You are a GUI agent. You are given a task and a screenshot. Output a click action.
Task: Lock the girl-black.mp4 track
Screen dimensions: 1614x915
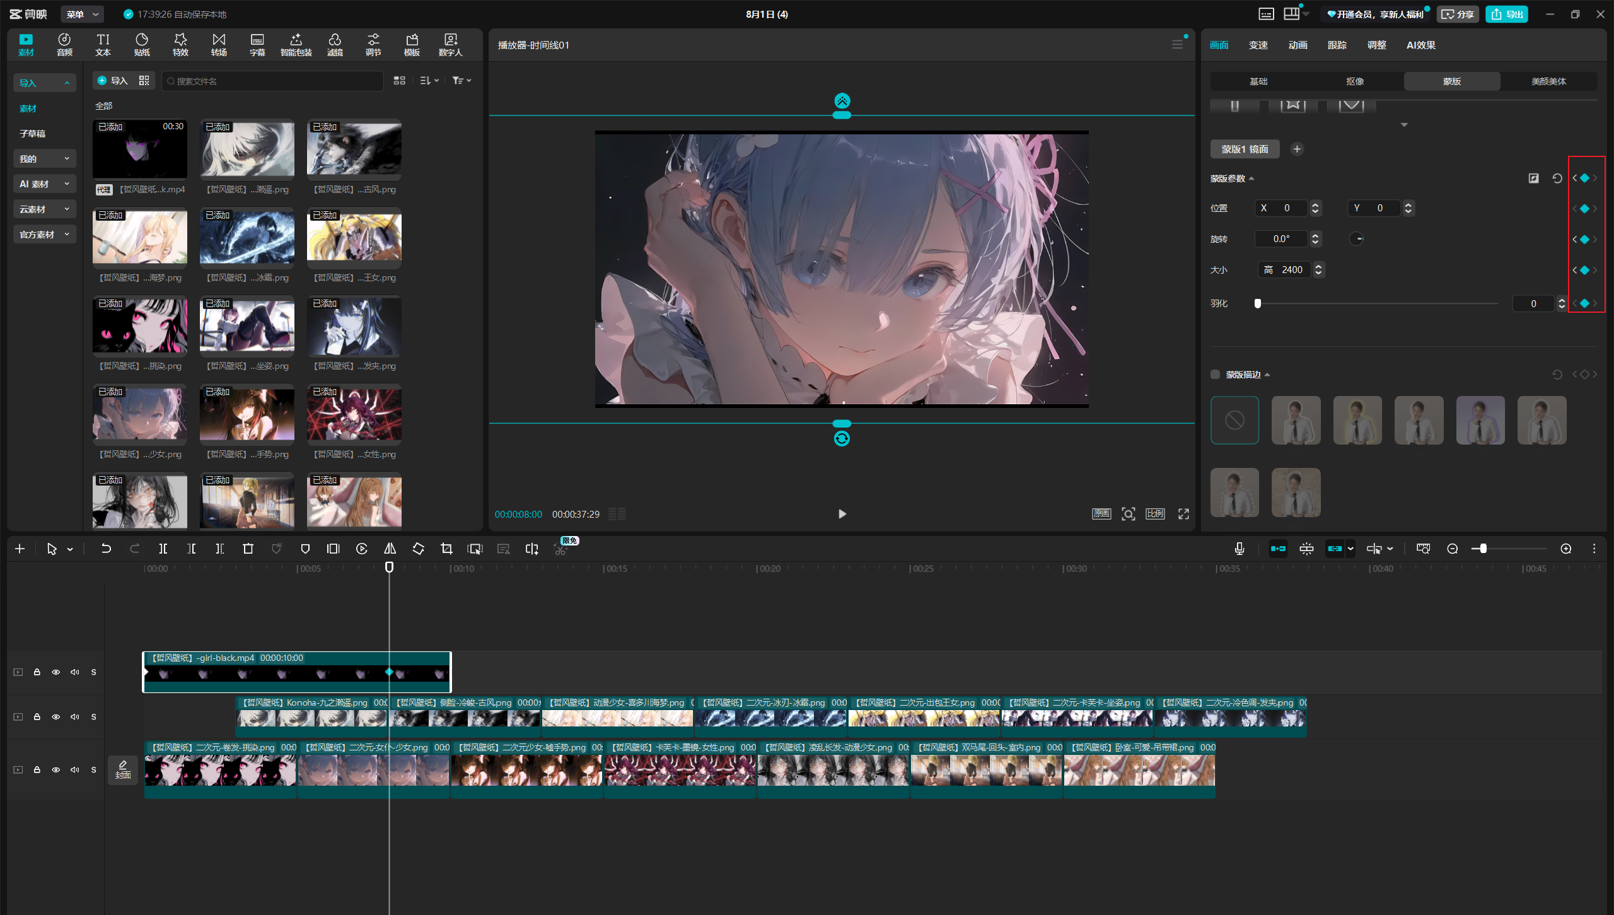click(x=37, y=672)
